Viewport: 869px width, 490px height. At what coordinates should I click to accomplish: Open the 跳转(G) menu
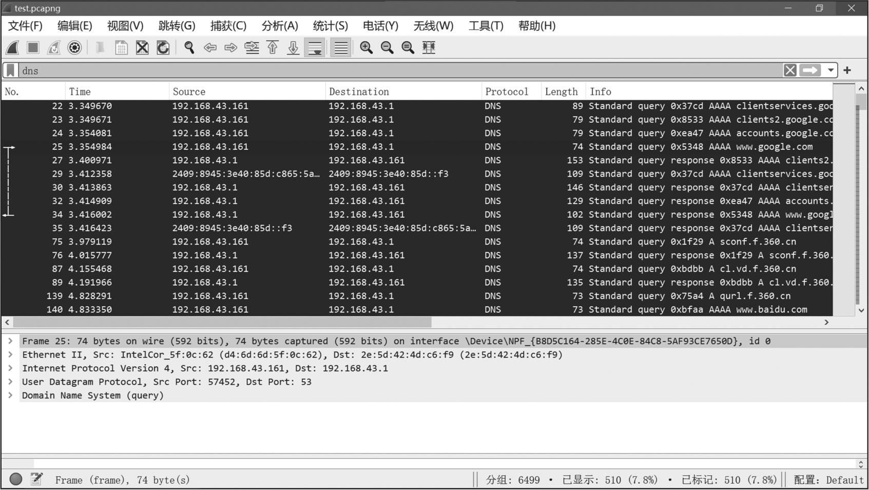click(x=177, y=26)
